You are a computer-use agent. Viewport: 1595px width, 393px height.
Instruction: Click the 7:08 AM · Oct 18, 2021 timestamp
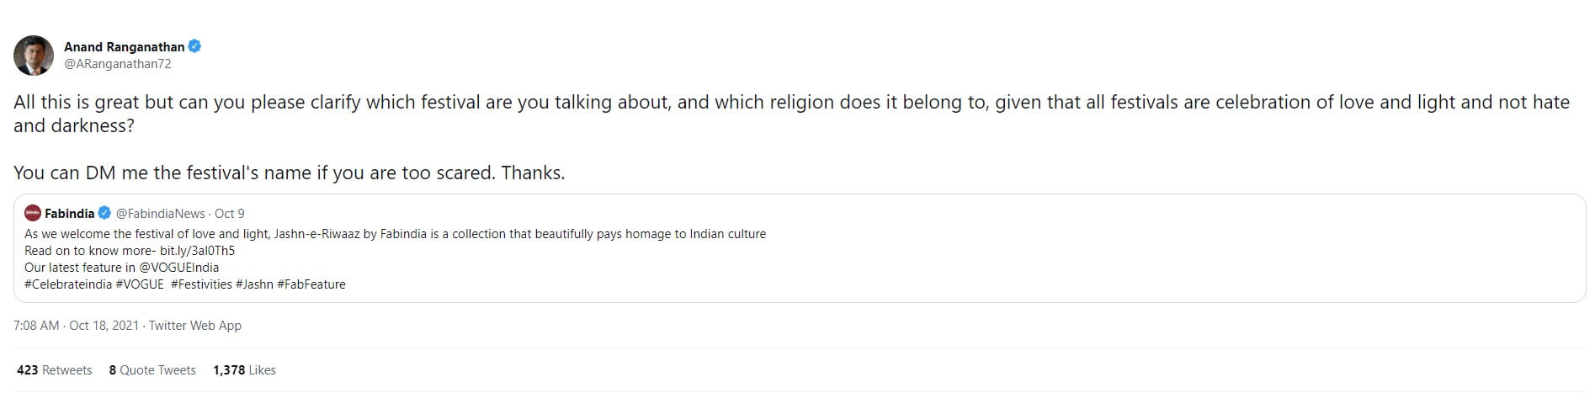tap(76, 326)
